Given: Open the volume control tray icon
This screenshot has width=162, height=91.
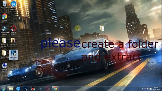Looking at the screenshot, I should [x=148, y=89].
